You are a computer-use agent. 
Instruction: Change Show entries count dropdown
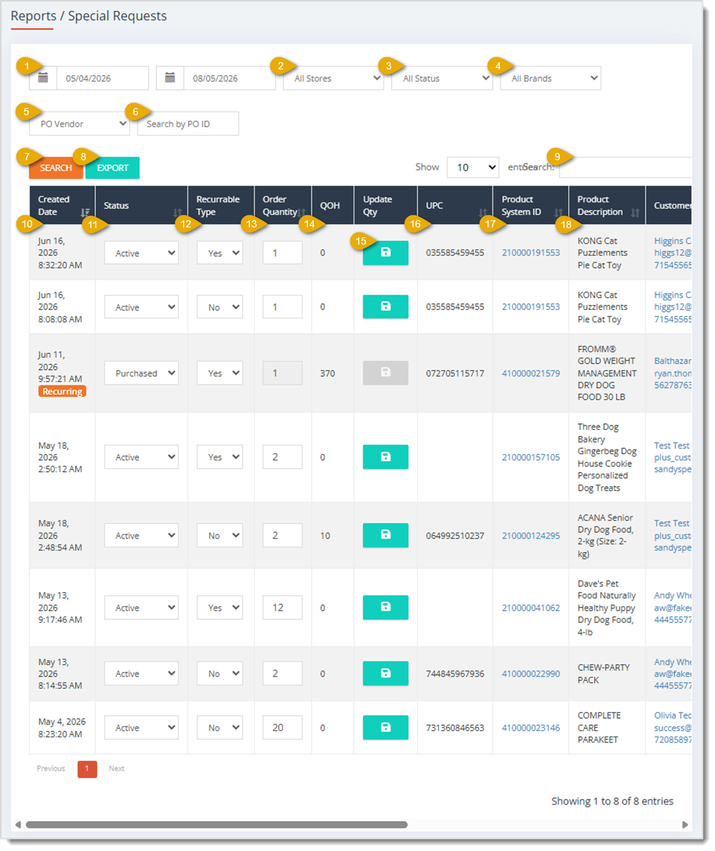point(473,167)
